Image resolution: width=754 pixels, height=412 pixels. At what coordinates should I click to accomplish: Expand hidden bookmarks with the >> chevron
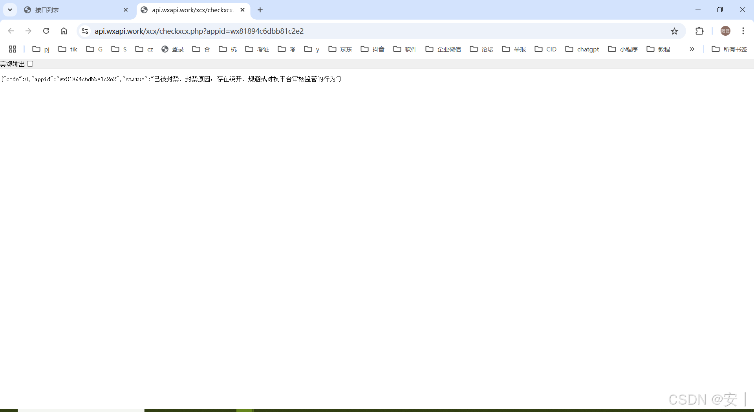(x=692, y=49)
